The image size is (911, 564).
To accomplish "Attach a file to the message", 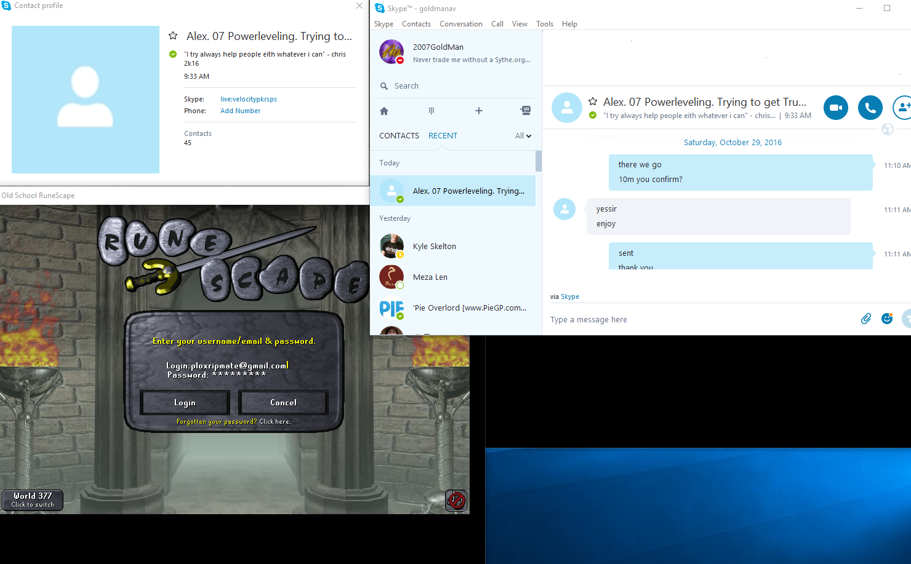I will [x=866, y=319].
